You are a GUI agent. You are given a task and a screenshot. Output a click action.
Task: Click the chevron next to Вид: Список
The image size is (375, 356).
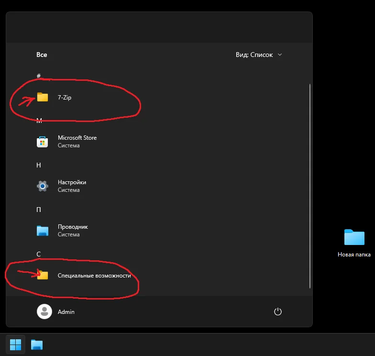(280, 55)
